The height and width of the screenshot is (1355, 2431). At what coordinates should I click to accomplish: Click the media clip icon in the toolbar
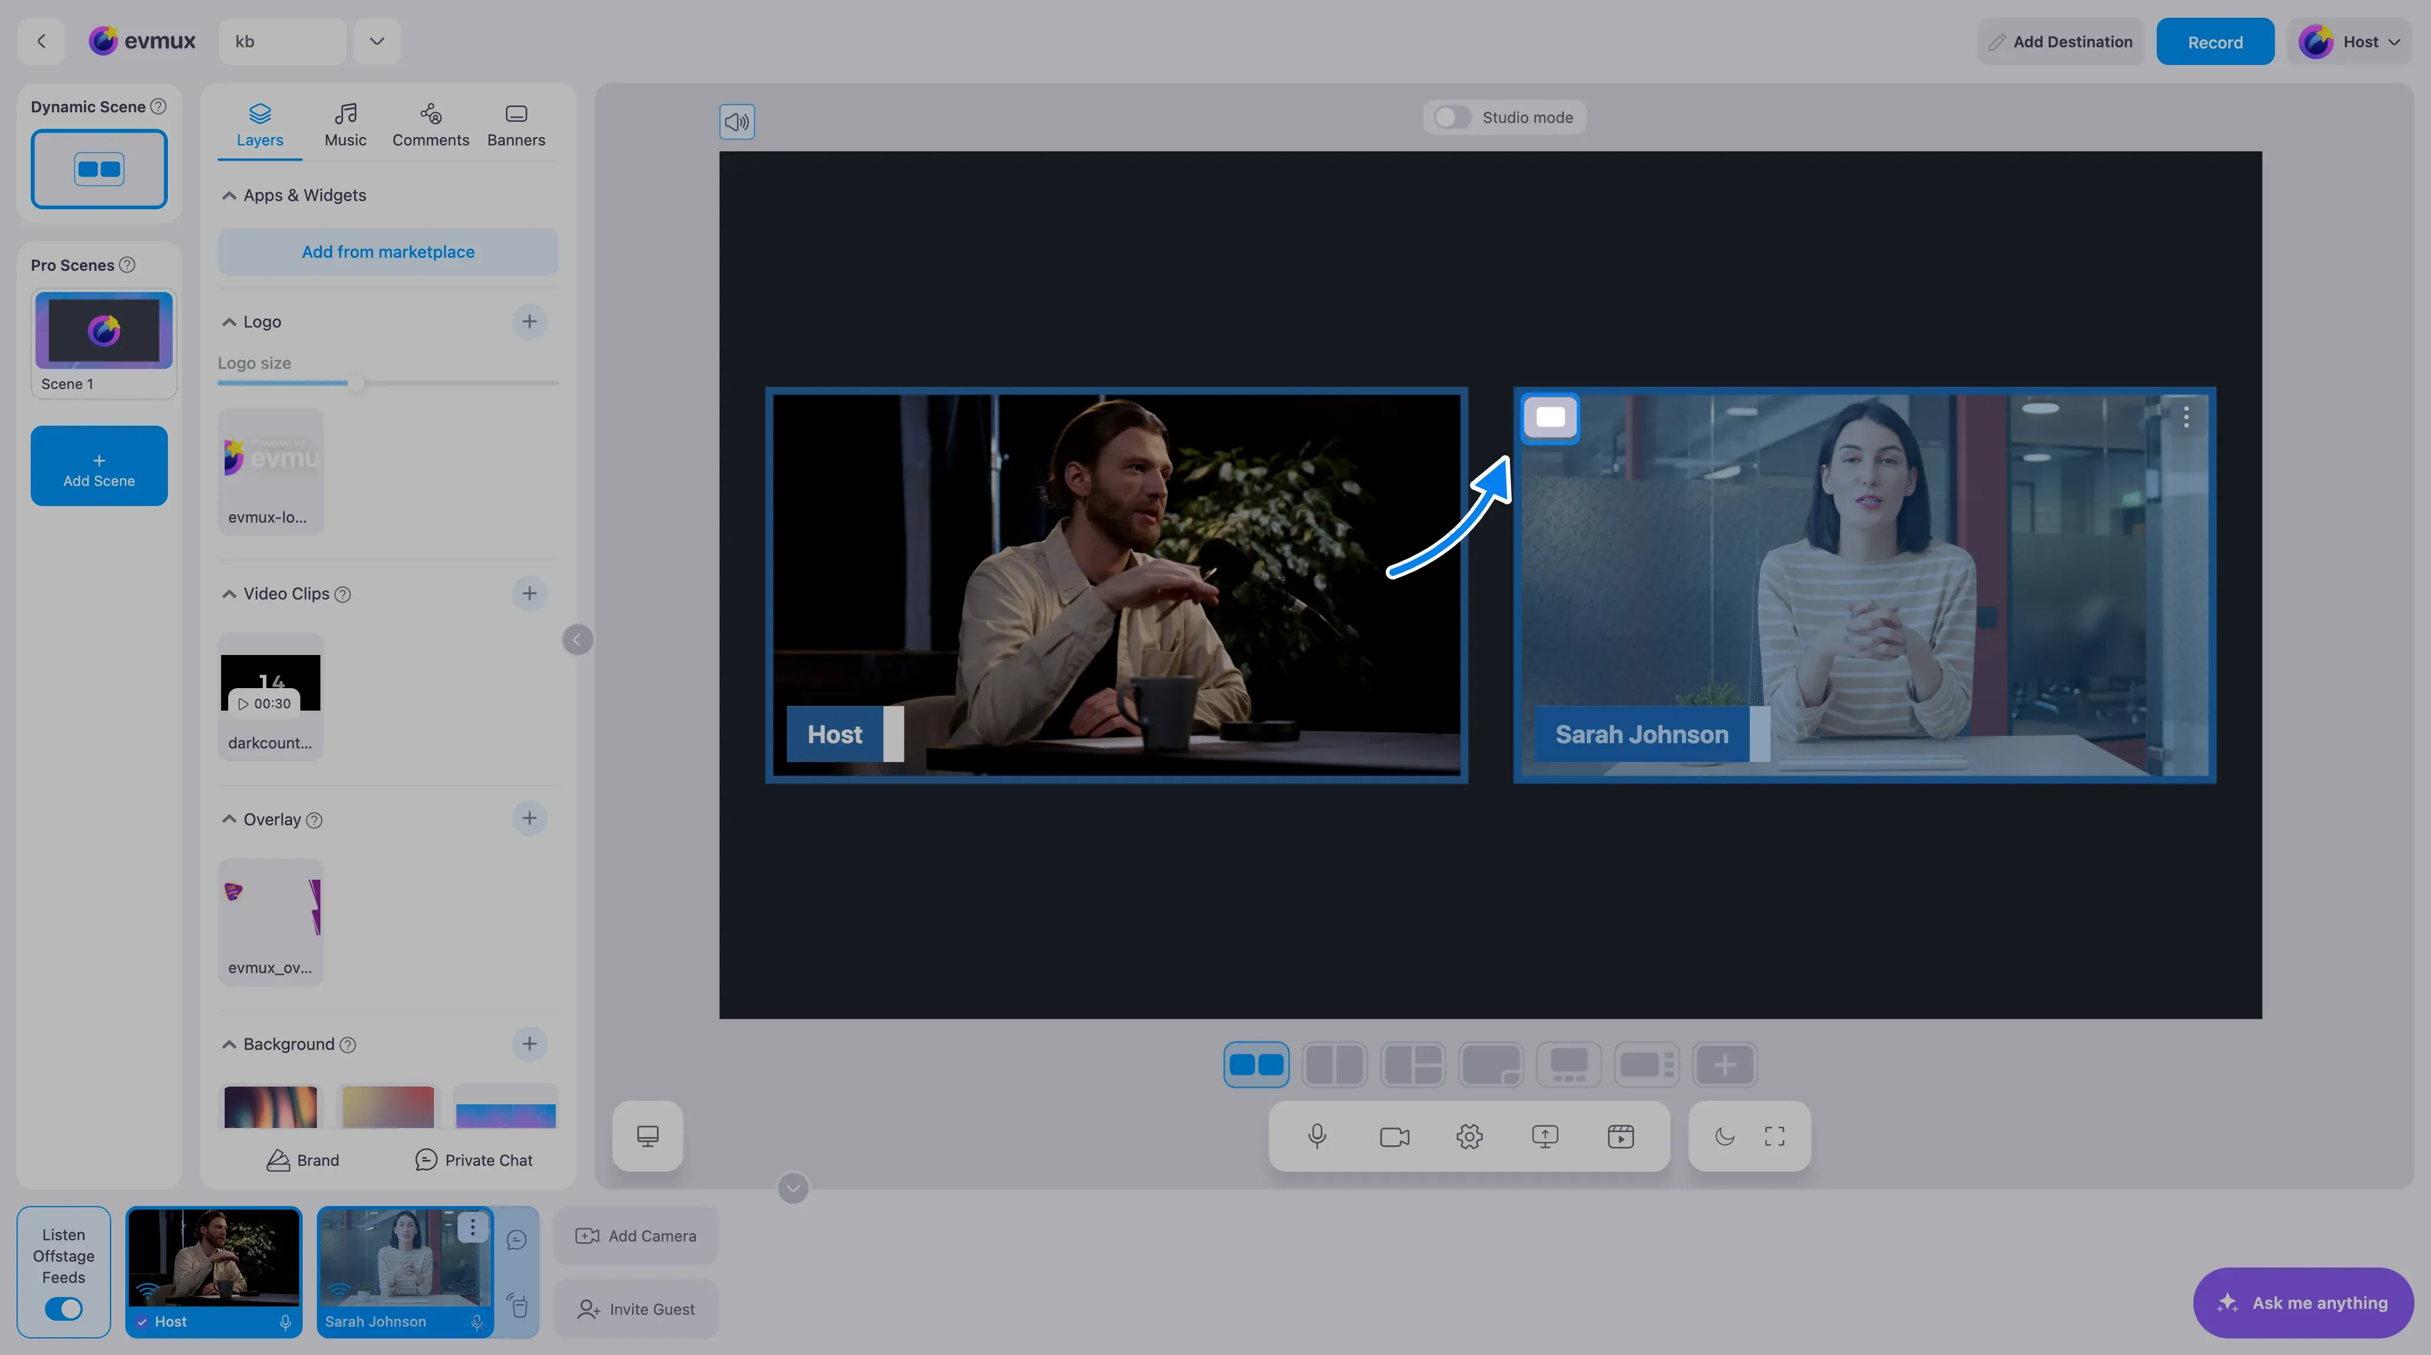coord(1620,1136)
